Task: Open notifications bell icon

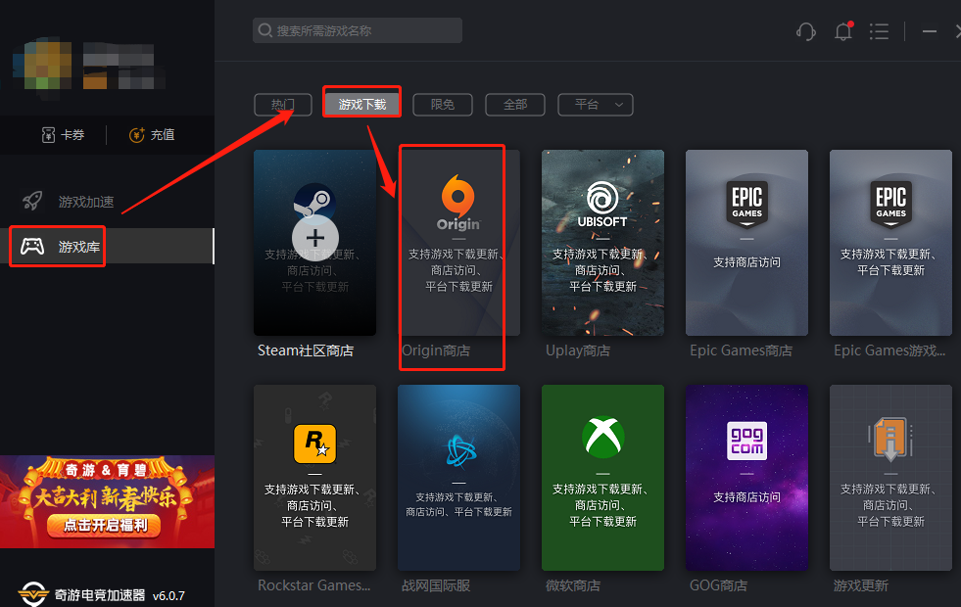Action: (844, 31)
